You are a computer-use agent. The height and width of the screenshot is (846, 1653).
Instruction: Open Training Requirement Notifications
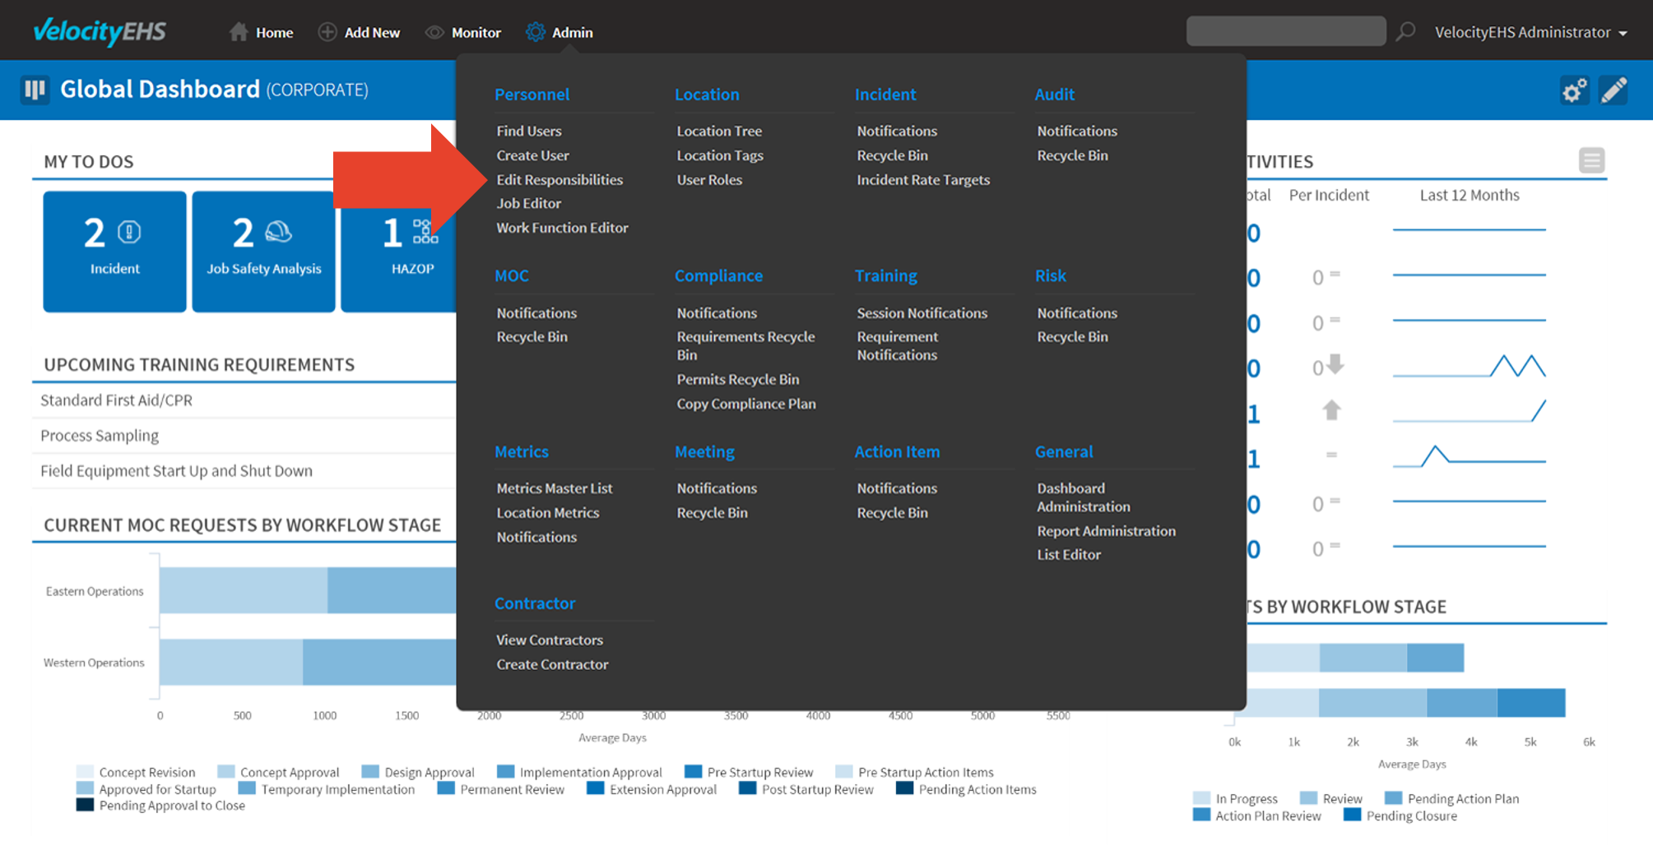tap(897, 346)
